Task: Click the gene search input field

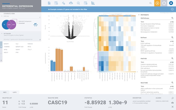Action: 14,35
